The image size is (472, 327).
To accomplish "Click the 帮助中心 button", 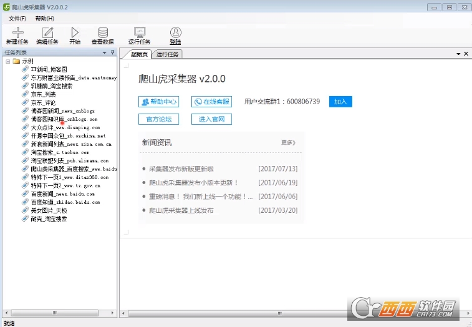I will pyautogui.click(x=158, y=102).
